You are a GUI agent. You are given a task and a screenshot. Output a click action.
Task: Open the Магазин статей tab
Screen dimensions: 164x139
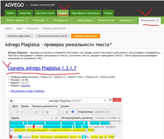[x=45, y=13]
